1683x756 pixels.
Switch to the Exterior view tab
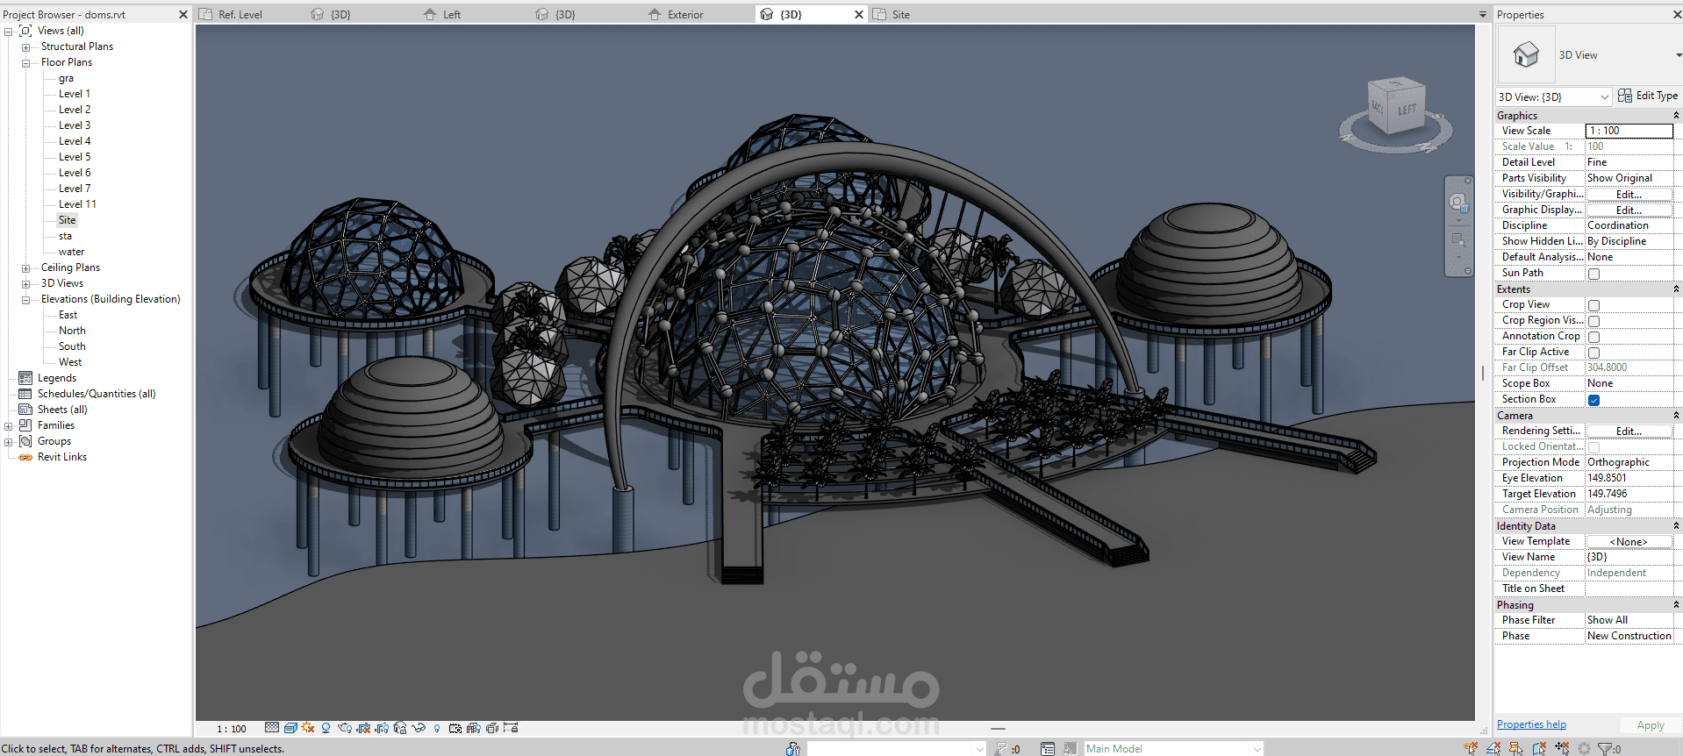[684, 15]
